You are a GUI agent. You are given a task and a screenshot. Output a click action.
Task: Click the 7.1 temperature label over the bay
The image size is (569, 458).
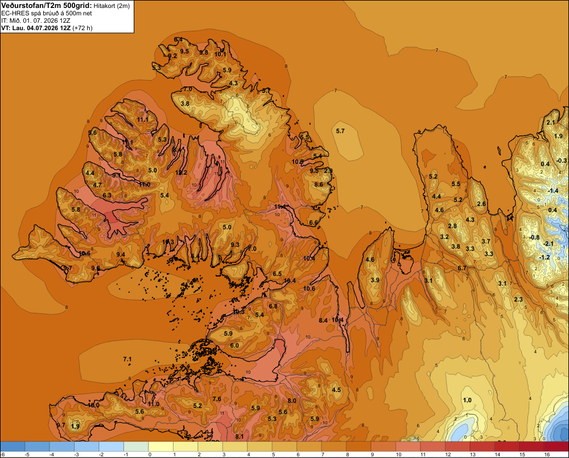pyautogui.click(x=127, y=359)
